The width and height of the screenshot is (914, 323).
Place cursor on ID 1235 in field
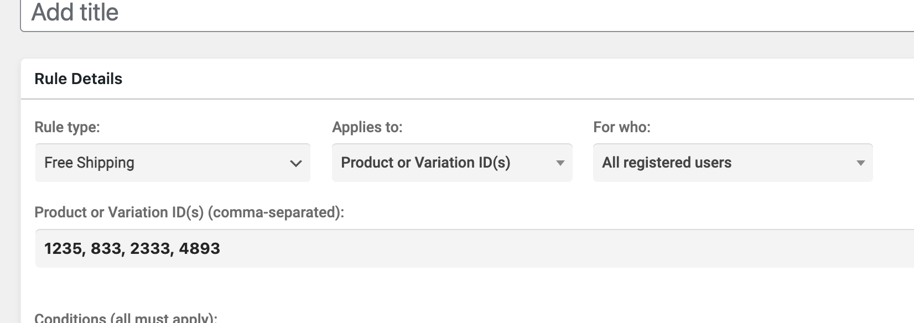63,248
